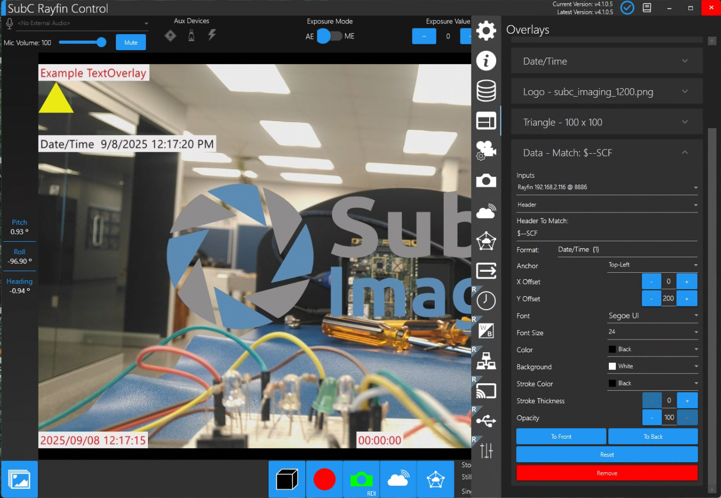Open the USB settings icon
The height and width of the screenshot is (498, 721).
pos(486,421)
